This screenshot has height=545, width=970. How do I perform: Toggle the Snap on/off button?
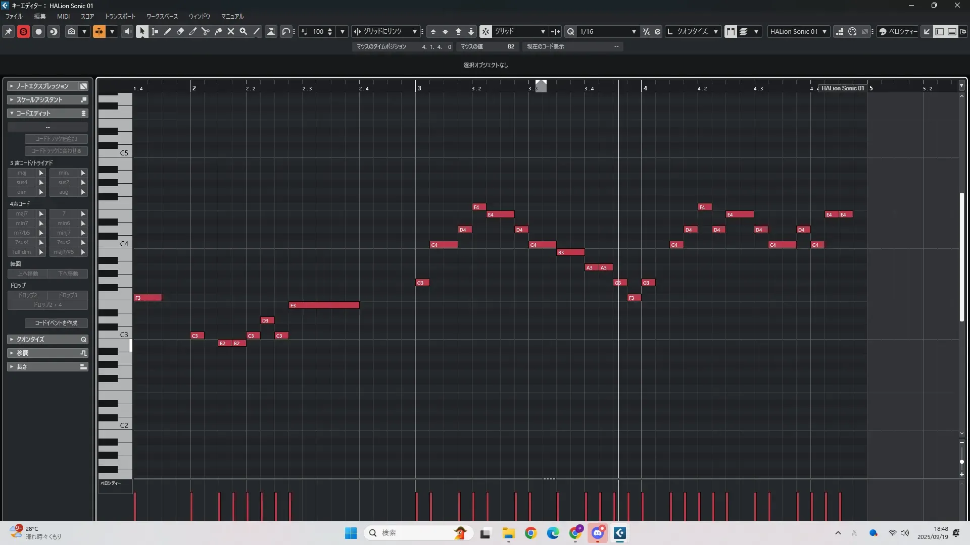tap(486, 31)
